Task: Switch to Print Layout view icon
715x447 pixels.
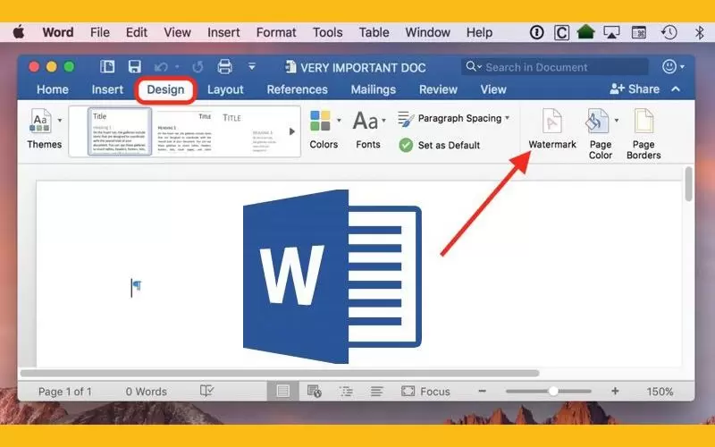Action: [282, 392]
